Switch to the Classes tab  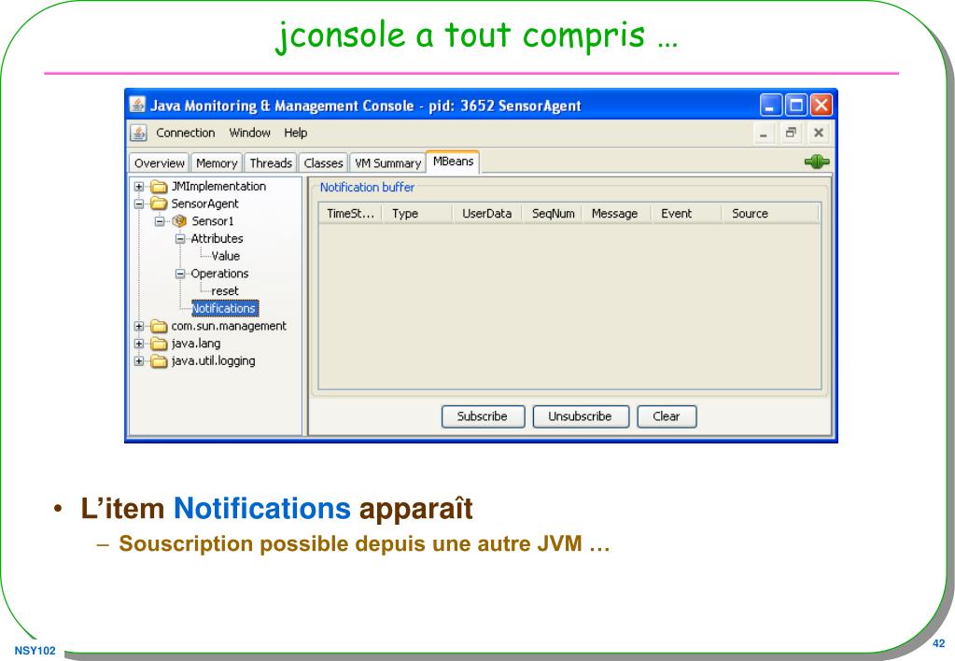tap(323, 163)
